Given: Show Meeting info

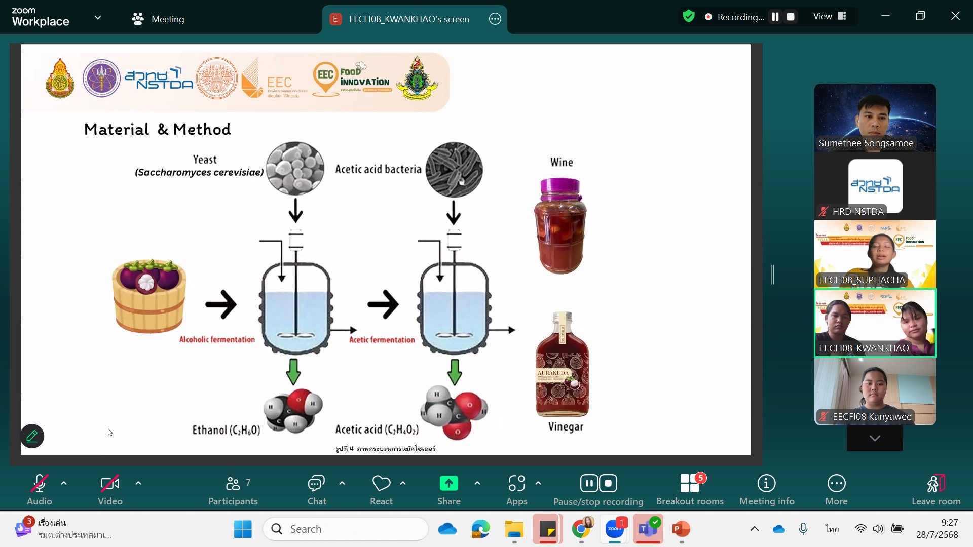Looking at the screenshot, I should 766,490.
